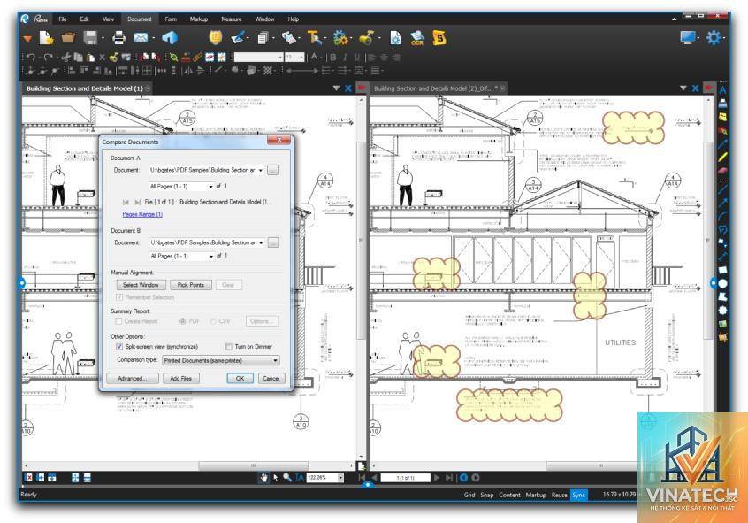Click the security shield icon

click(x=216, y=38)
